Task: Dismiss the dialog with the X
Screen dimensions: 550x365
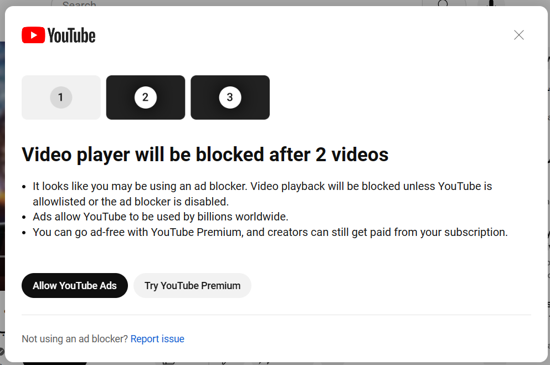Action: (x=518, y=34)
